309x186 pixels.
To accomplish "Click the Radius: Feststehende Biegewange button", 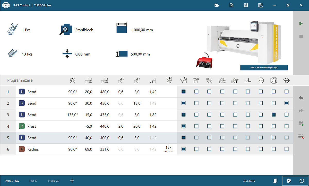I will coord(264,68).
